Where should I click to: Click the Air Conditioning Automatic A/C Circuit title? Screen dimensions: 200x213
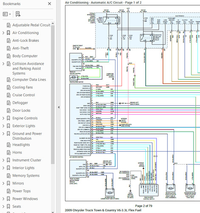point(103,3)
